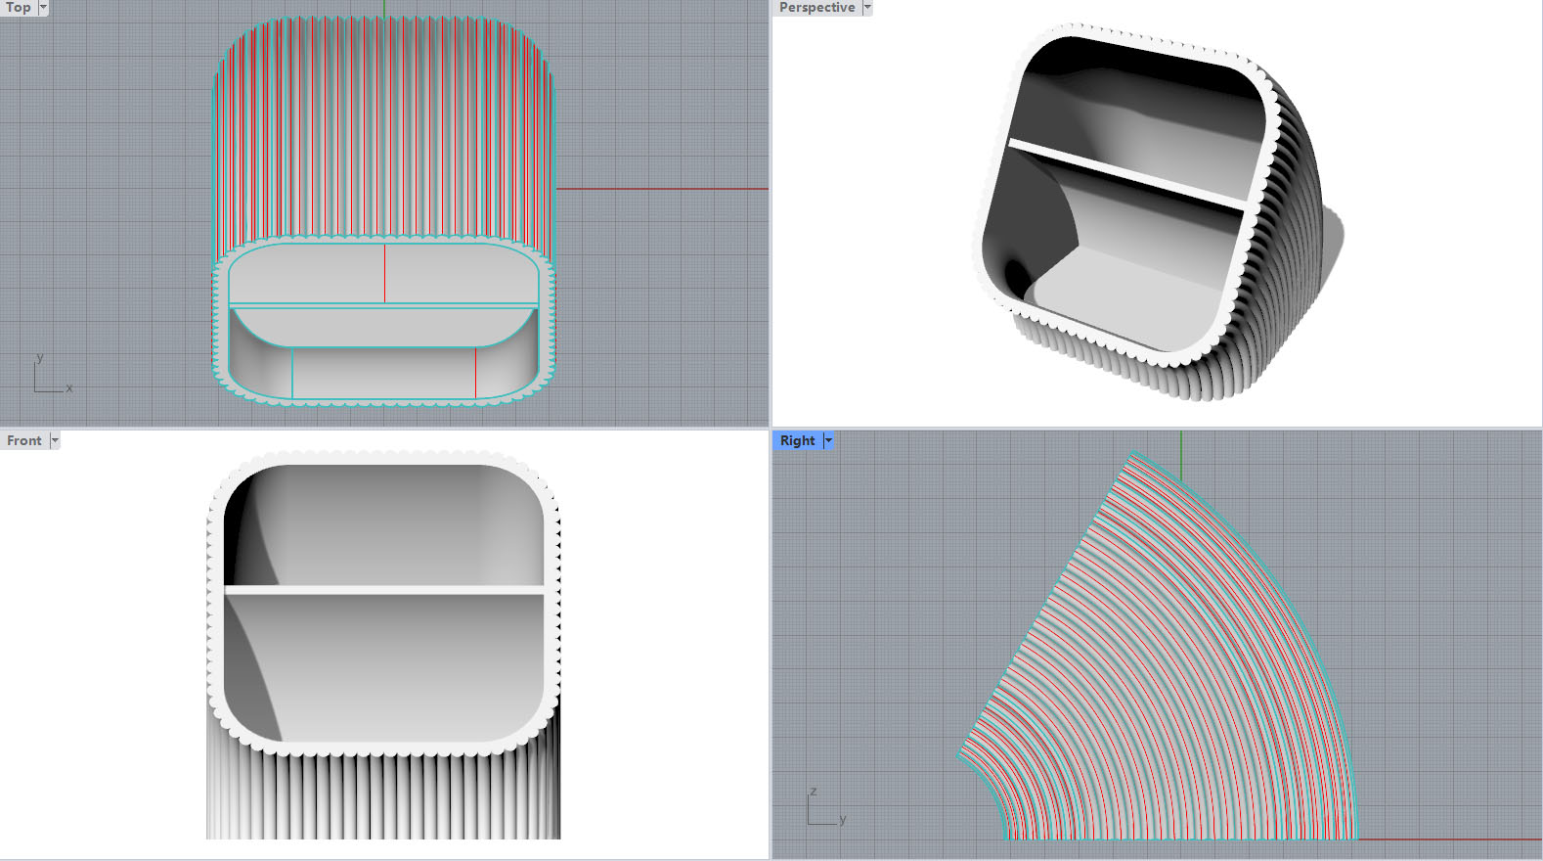Image resolution: width=1543 pixels, height=861 pixels.
Task: Click the striped ribbed surface in Top viewport
Action: (383, 127)
